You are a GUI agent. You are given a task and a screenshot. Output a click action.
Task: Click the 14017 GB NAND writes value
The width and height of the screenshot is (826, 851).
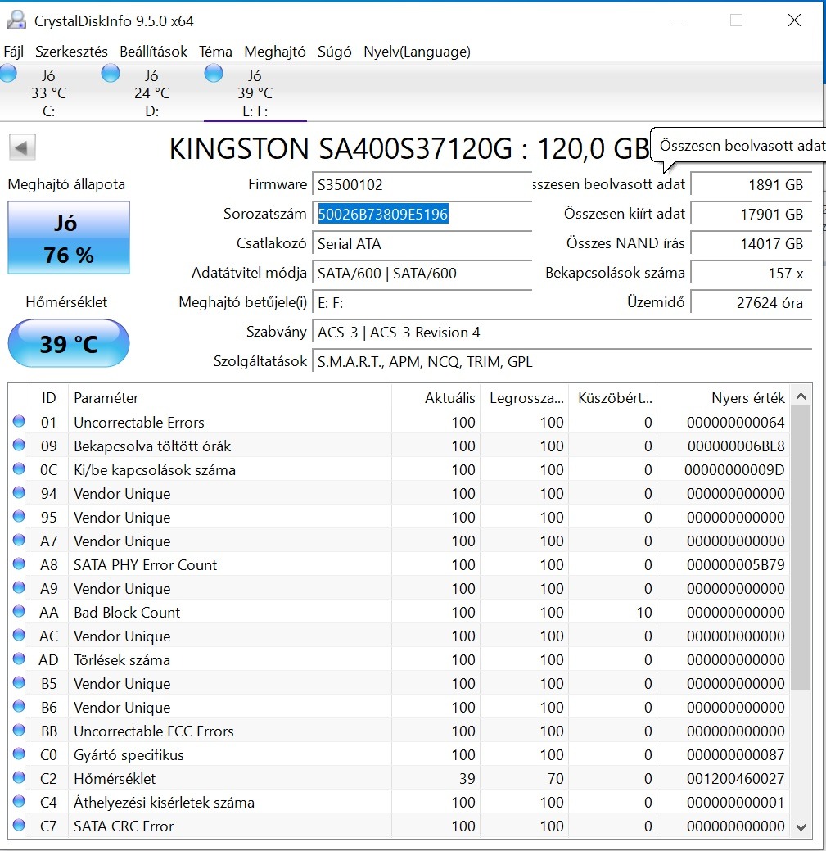[x=752, y=244]
